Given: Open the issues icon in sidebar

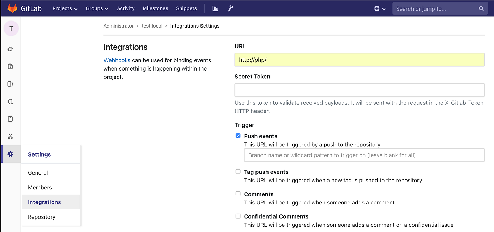Looking at the screenshot, I should click(x=11, y=84).
